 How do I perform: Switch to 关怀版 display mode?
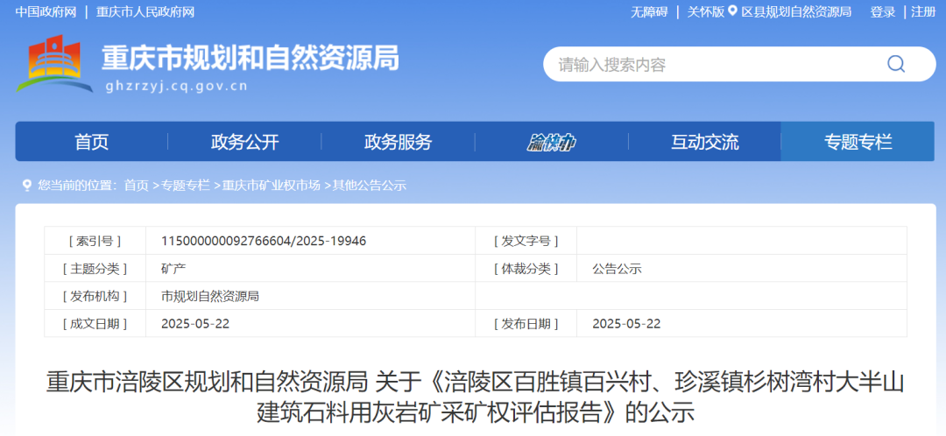coord(705,11)
